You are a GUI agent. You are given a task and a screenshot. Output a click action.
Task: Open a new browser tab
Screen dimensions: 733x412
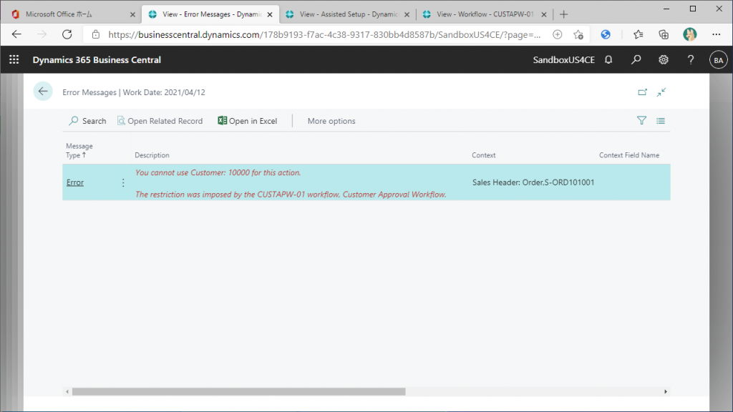564,14
